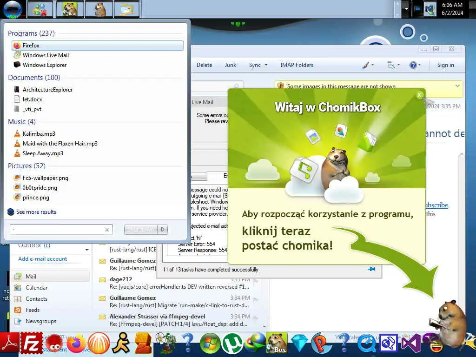The height and width of the screenshot is (357, 476).
Task: Switch to Feeds in navigation pane
Action: click(33, 310)
